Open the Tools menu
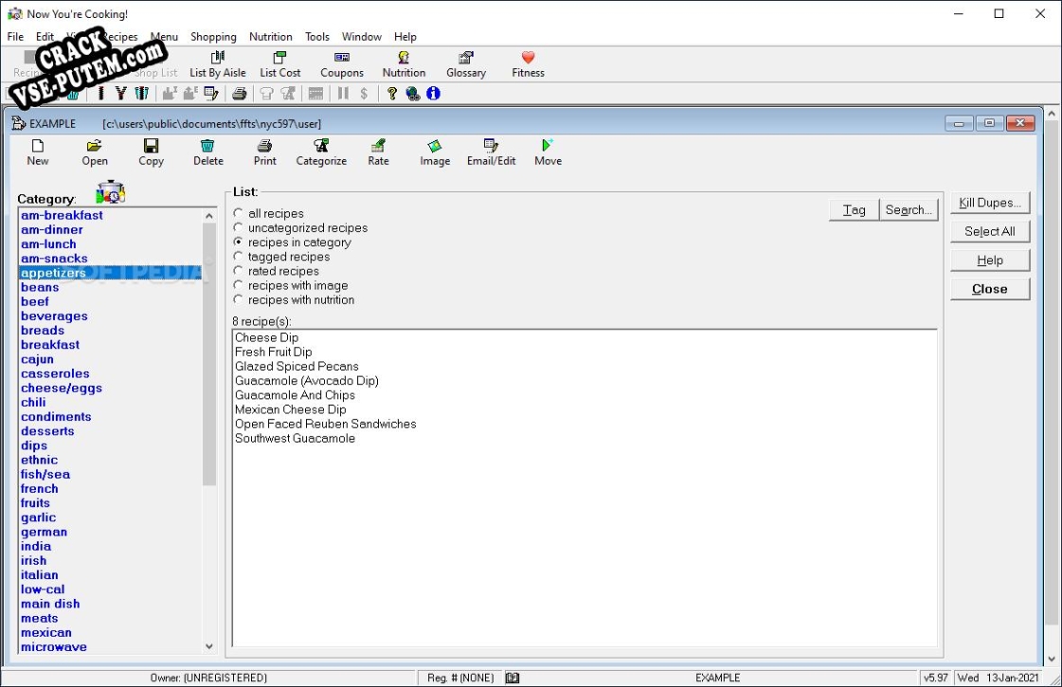Screen dimensions: 1062x687 [x=317, y=37]
